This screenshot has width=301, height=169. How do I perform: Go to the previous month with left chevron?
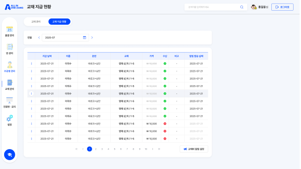39,38
